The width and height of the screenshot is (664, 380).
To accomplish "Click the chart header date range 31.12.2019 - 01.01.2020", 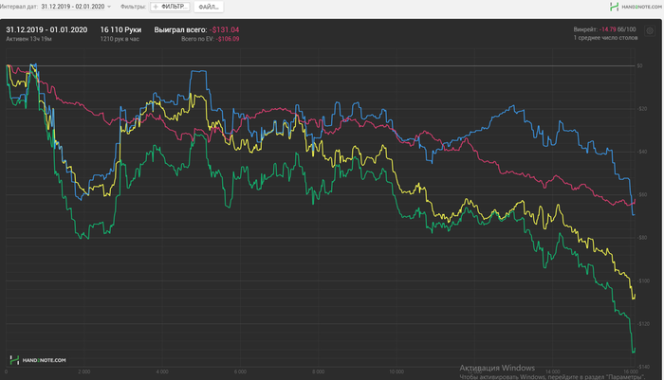I will (46, 30).
